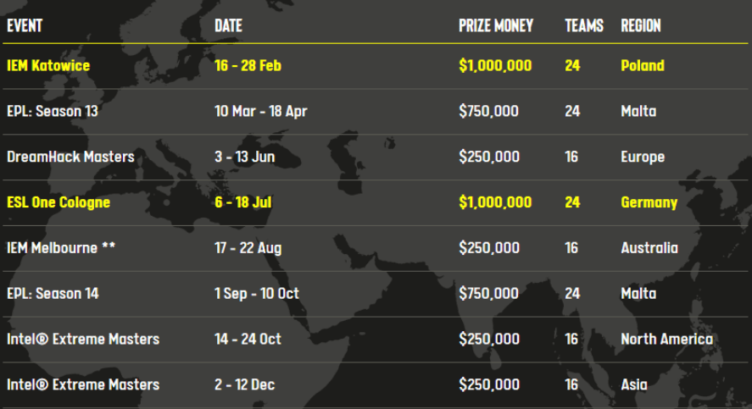Click the 2 - 12 Dec date
The image size is (752, 409).
click(x=244, y=385)
